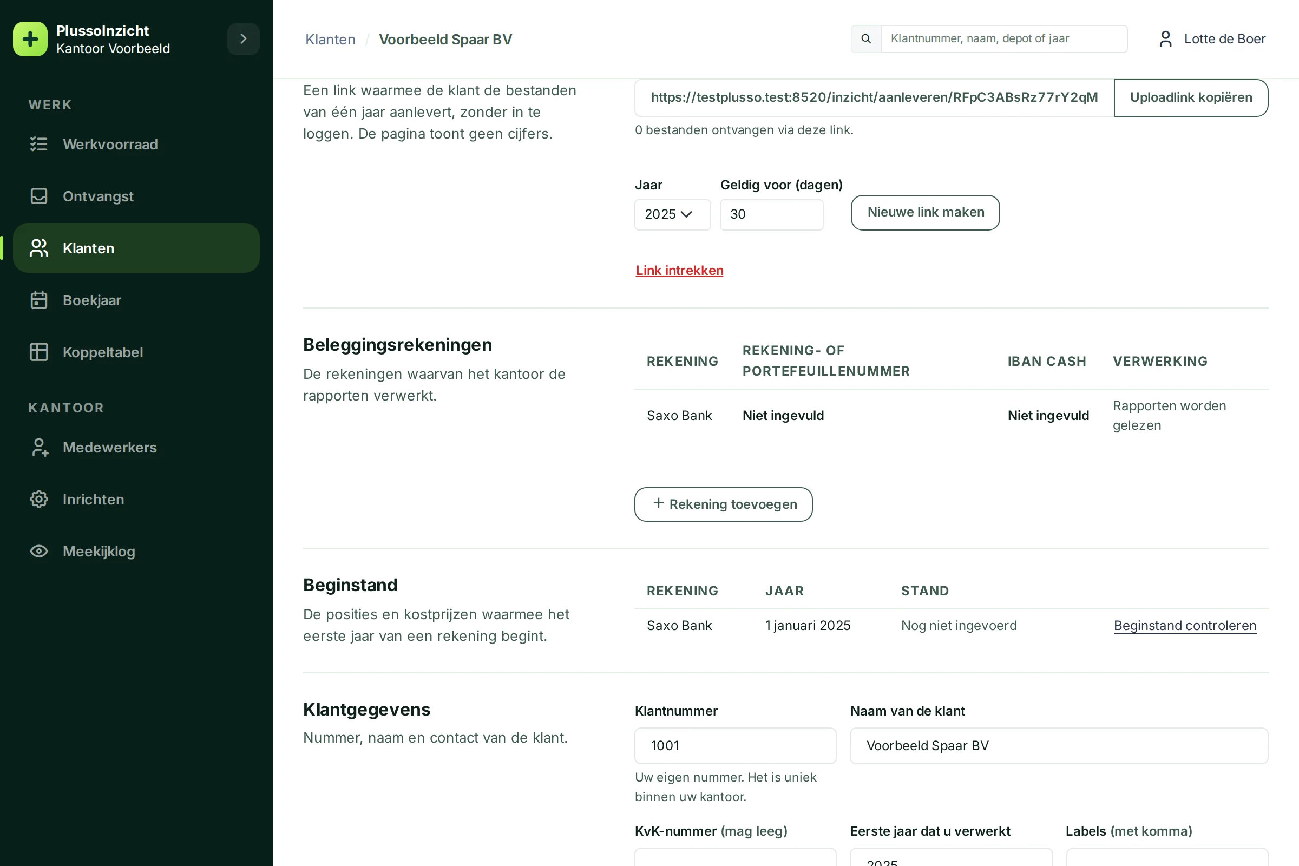Click Link intrekken red link
The image size is (1299, 866).
click(679, 271)
